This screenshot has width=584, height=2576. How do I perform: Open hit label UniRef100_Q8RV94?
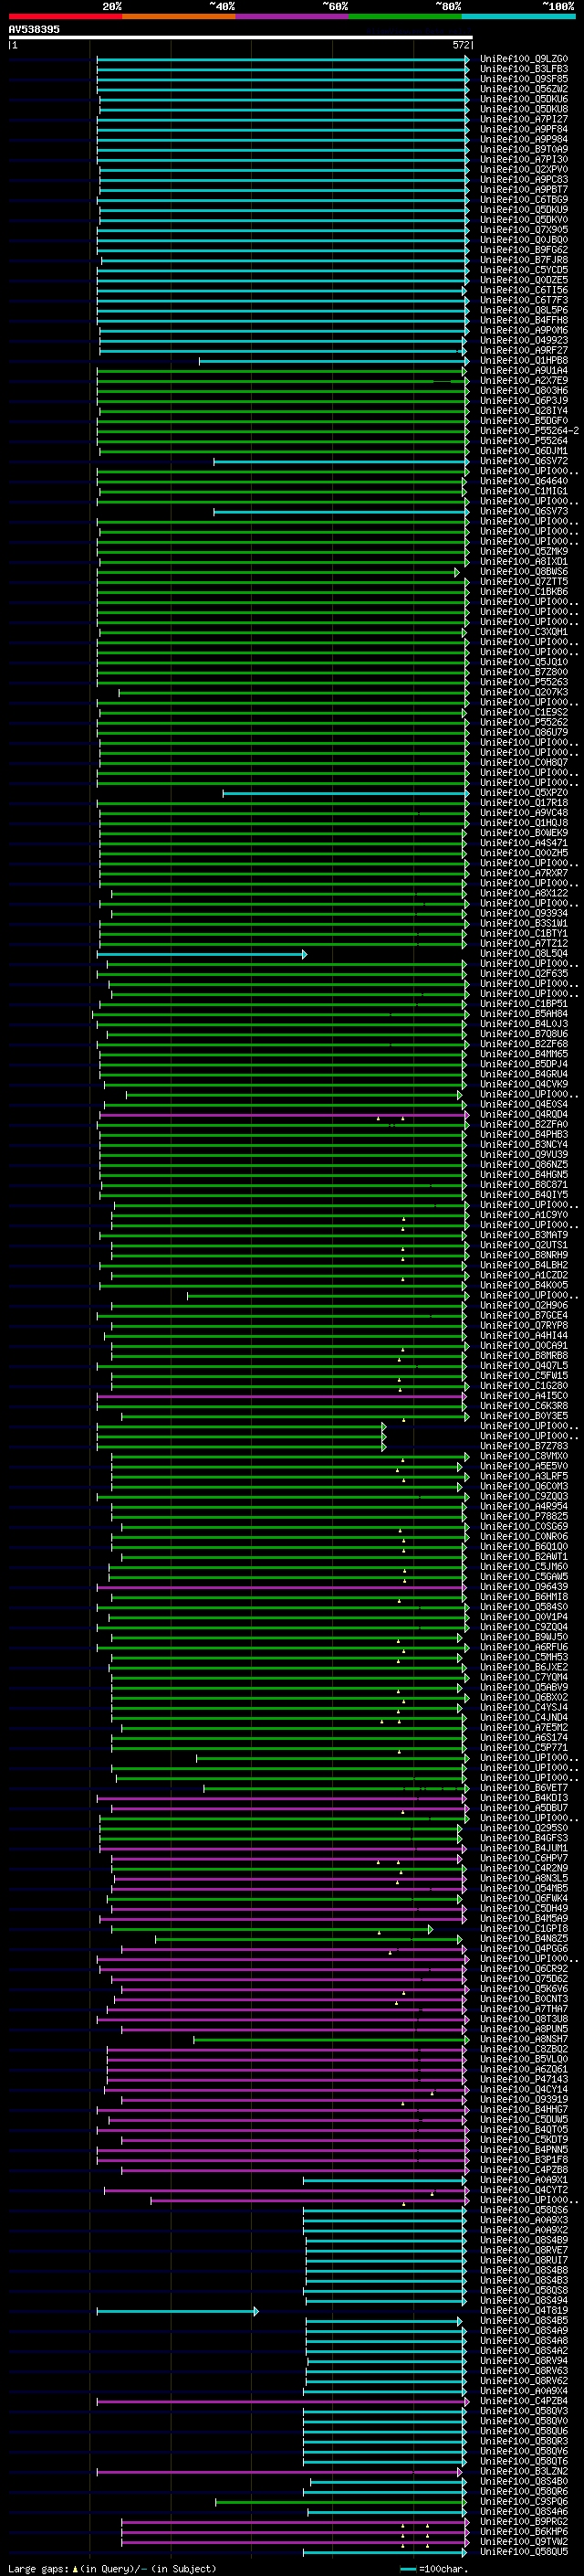523,2361
